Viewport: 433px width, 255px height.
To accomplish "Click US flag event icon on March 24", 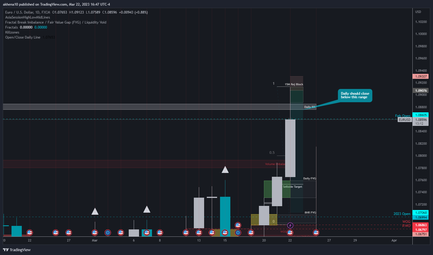I will point(316,233).
